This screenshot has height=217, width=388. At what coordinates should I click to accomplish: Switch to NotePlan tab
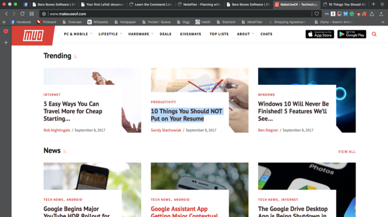(x=200, y=5)
